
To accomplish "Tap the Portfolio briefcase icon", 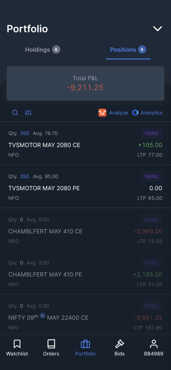I will pos(85,344).
